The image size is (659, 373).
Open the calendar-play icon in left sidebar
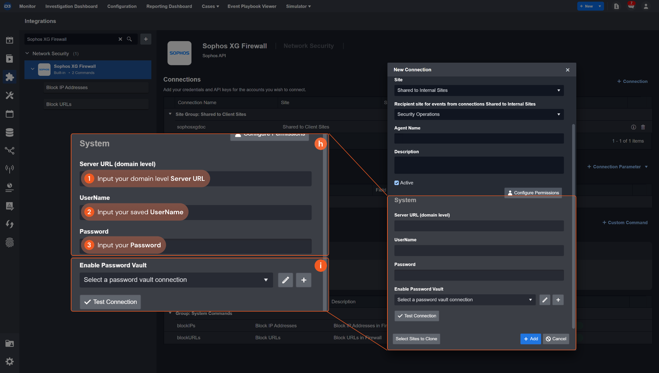pyautogui.click(x=10, y=40)
